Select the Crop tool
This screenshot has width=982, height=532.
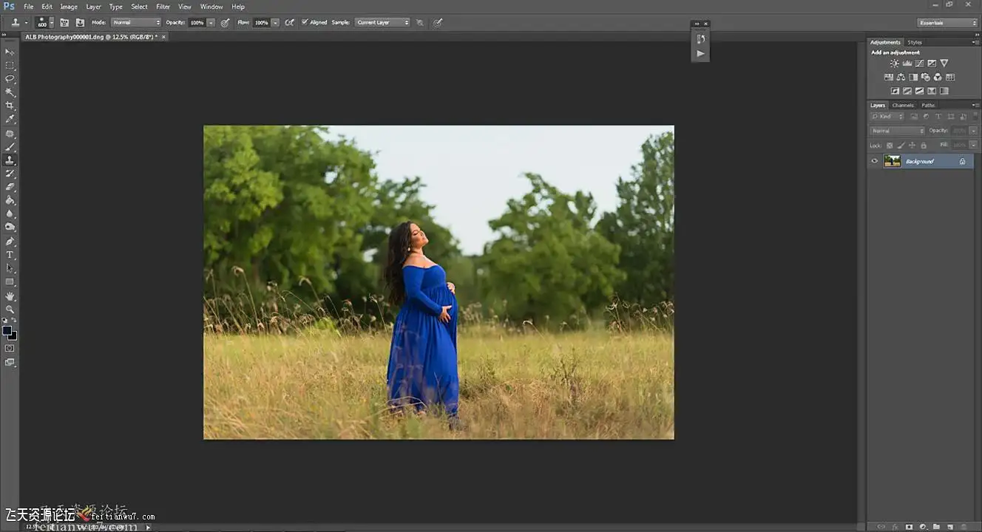point(10,106)
